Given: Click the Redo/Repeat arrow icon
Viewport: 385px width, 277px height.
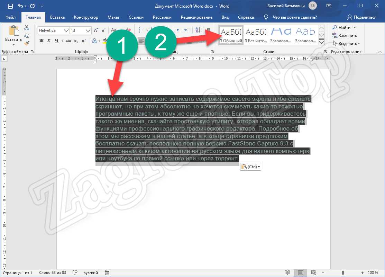Looking at the screenshot, I should tap(33, 6).
